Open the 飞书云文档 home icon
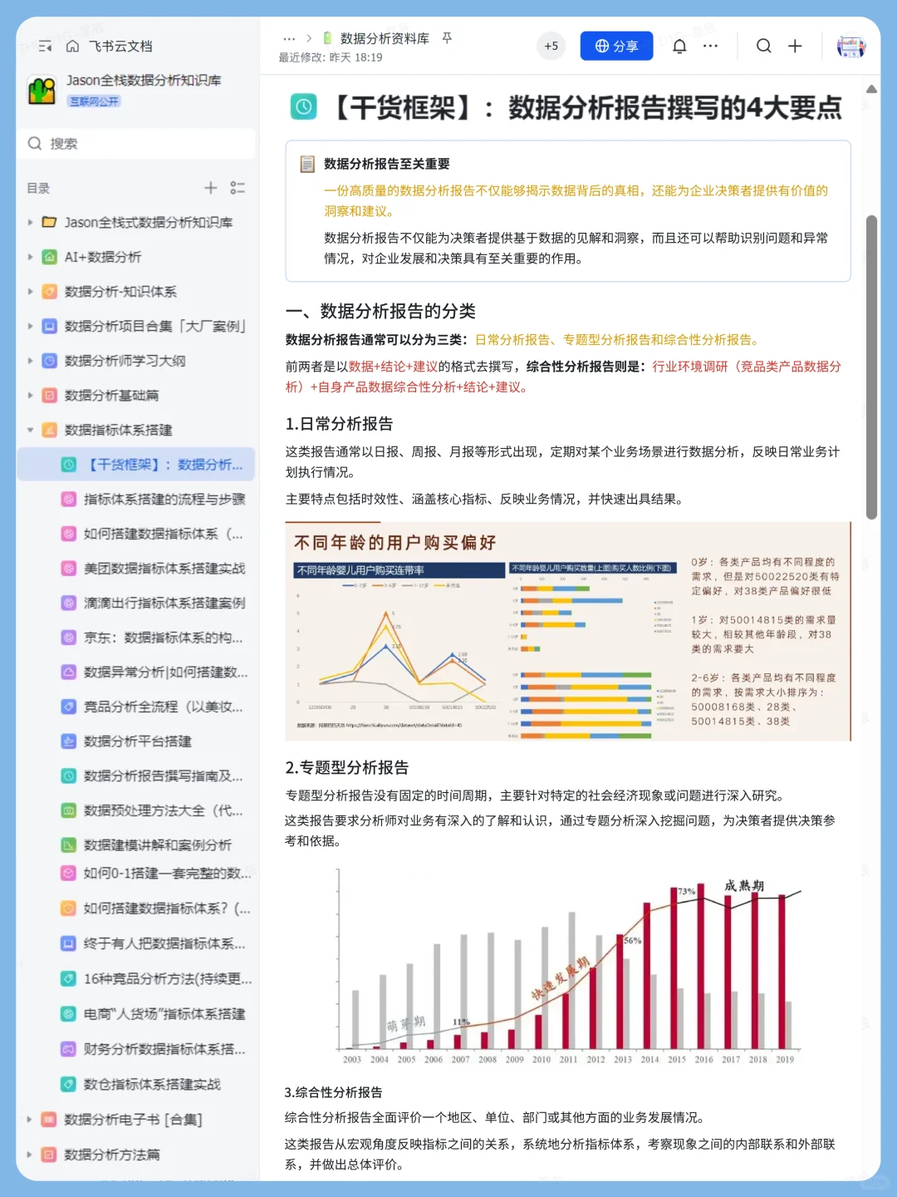The image size is (897, 1197). click(72, 46)
